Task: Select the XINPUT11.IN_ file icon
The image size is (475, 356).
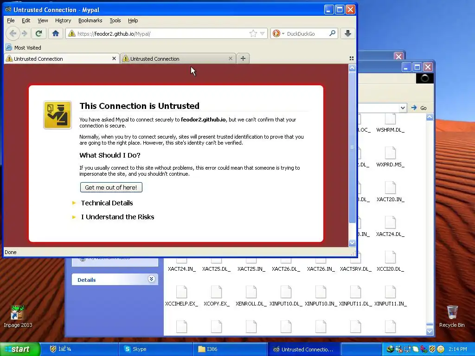Action: [x=390, y=292]
